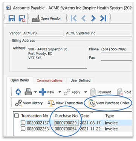Toggle the select-all checkbox in table header
136x141 pixels.
17,115
